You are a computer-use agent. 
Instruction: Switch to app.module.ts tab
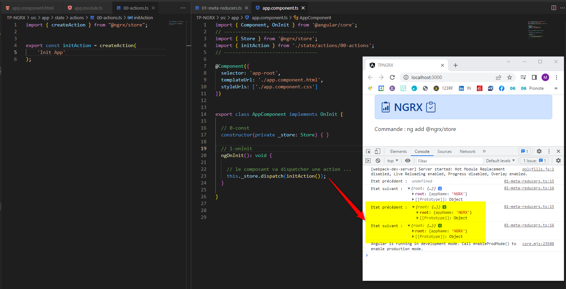click(x=88, y=8)
